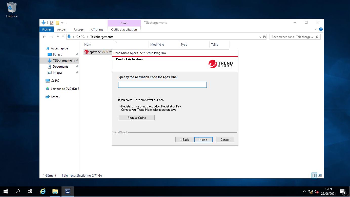The width and height of the screenshot is (350, 197).
Task: Switch to large icons view layout
Action: pyautogui.click(x=320, y=175)
